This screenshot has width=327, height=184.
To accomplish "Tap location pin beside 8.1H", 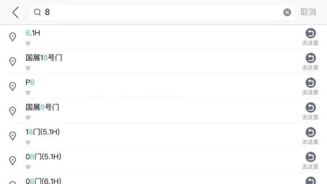I will coord(13,37).
